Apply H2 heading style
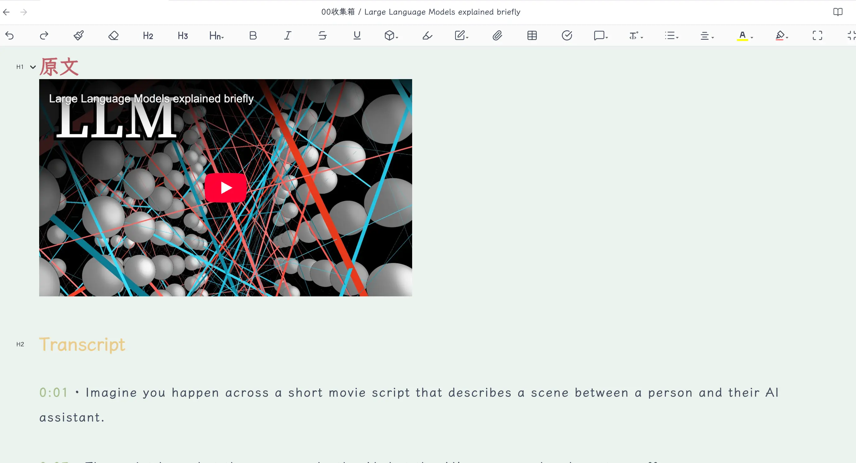 click(148, 35)
